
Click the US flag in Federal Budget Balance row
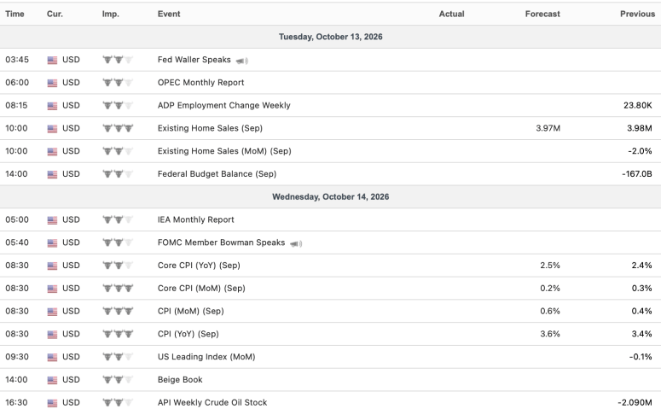click(52, 174)
